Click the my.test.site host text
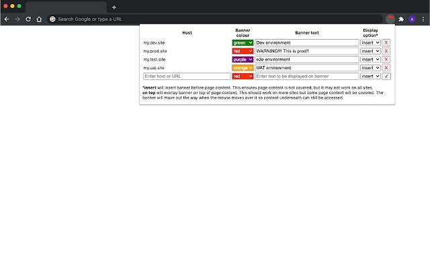Screen dimensions: 430x269 [x=155, y=60]
